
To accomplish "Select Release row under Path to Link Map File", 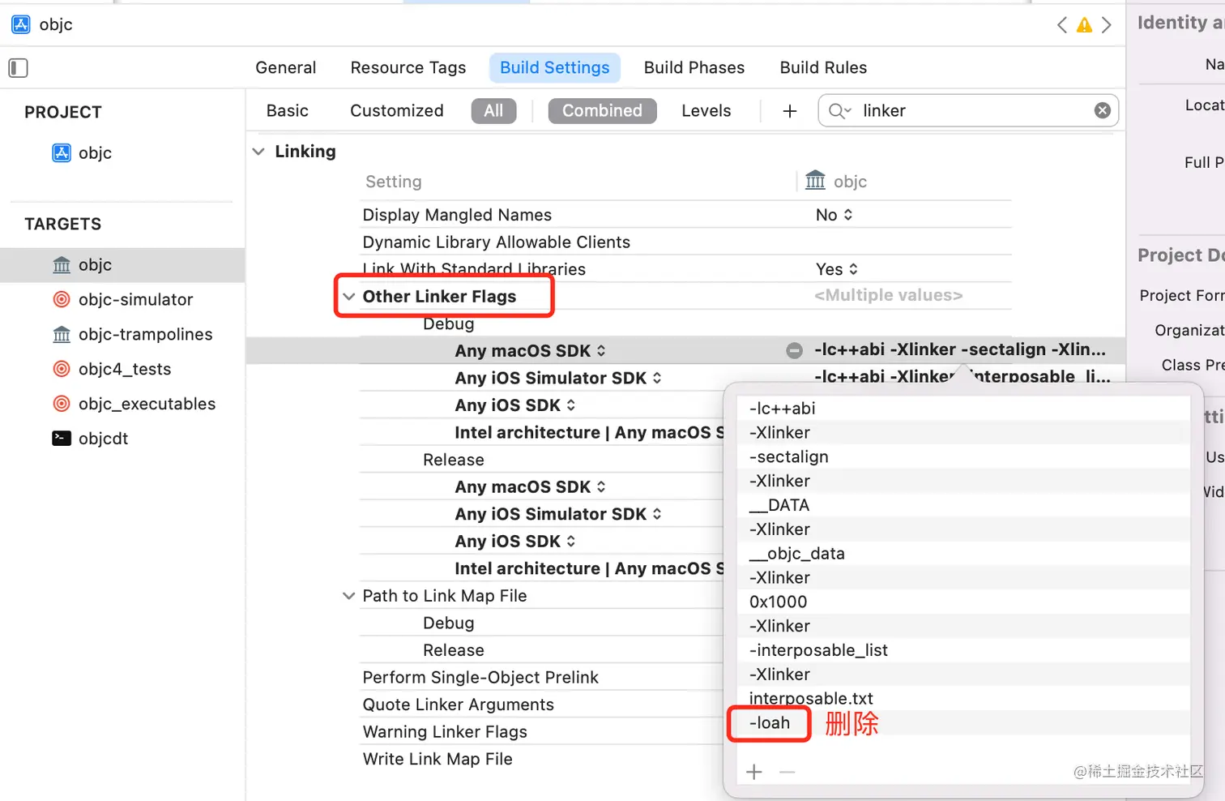I will tap(454, 650).
